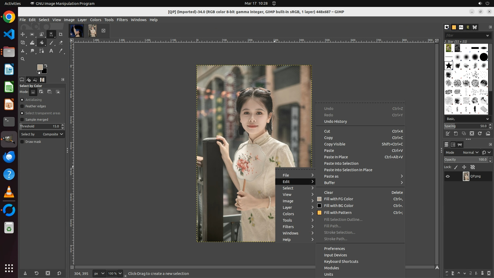This screenshot has height=278, width=494.
Task: Select the Move tool
Action: [23, 34]
